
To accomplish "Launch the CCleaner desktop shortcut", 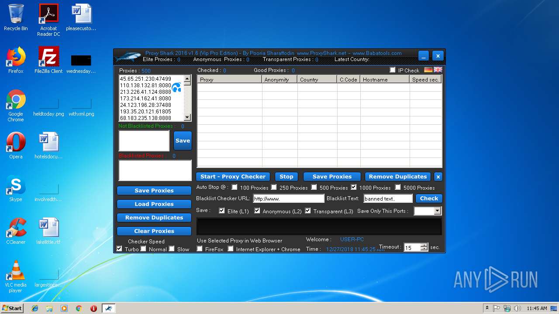I will 16,231.
